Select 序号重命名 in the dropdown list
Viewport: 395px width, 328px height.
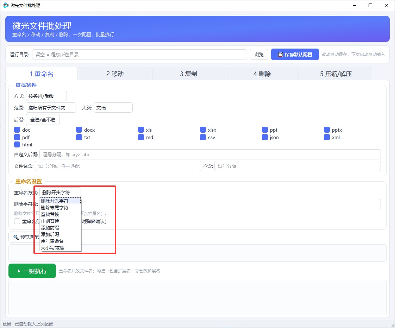pyautogui.click(x=60, y=241)
